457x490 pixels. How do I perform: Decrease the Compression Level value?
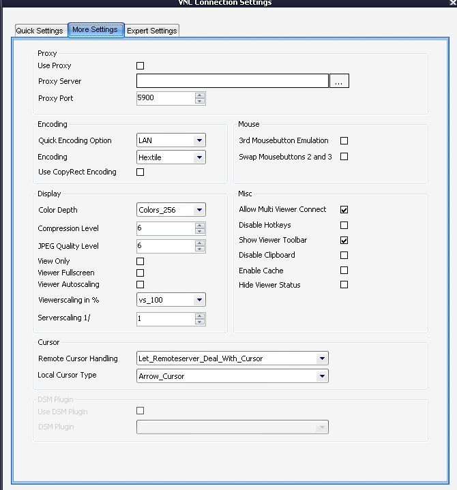point(200,231)
